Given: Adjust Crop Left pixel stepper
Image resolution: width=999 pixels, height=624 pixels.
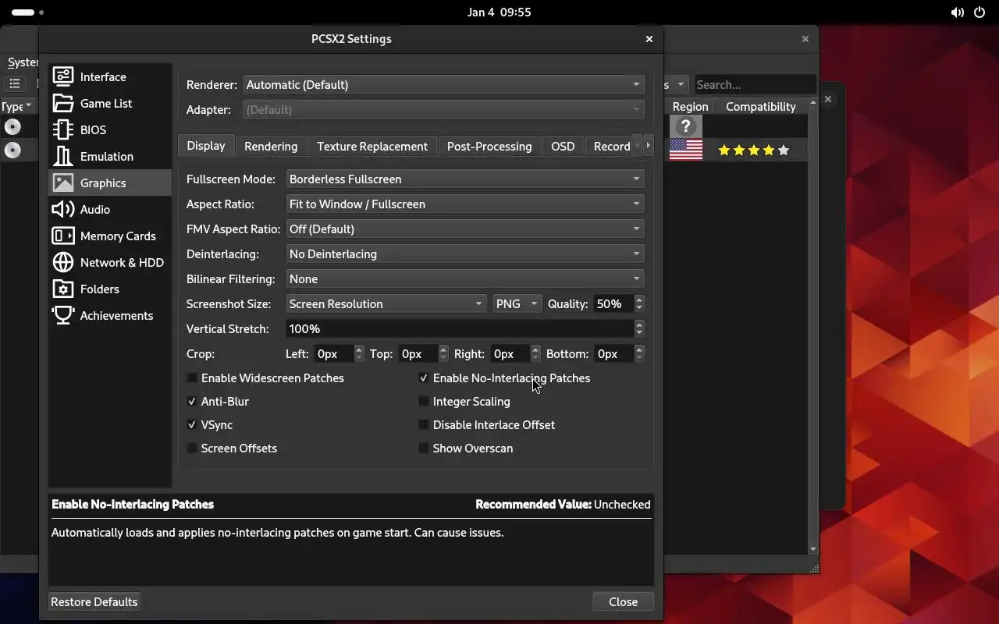Looking at the screenshot, I should pos(359,353).
